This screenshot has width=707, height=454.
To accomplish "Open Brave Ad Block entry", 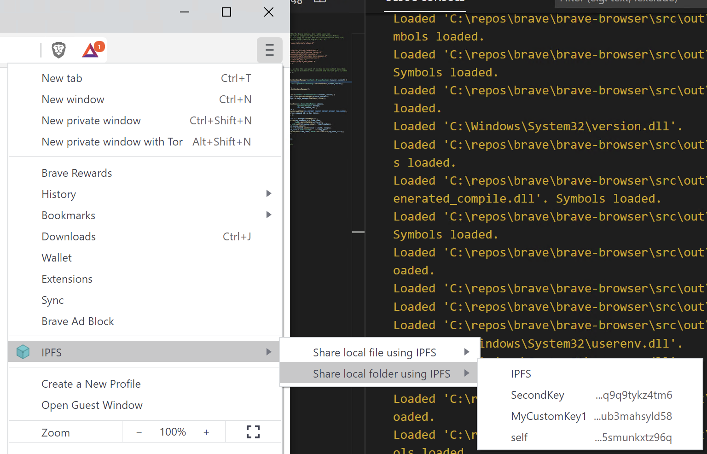I will [x=145, y=321].
